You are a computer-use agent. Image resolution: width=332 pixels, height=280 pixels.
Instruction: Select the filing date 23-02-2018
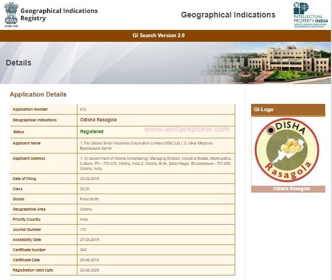(89, 178)
